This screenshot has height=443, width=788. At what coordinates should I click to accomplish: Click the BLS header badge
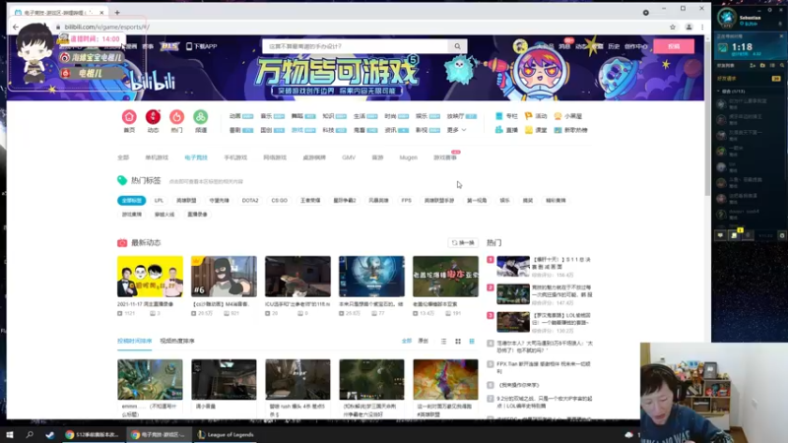coord(168,46)
